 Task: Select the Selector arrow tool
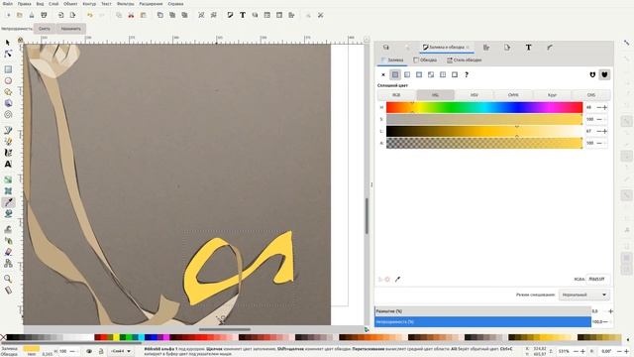(8, 43)
